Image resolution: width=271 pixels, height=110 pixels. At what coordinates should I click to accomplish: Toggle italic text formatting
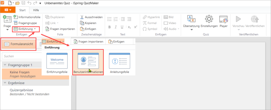point(116,27)
